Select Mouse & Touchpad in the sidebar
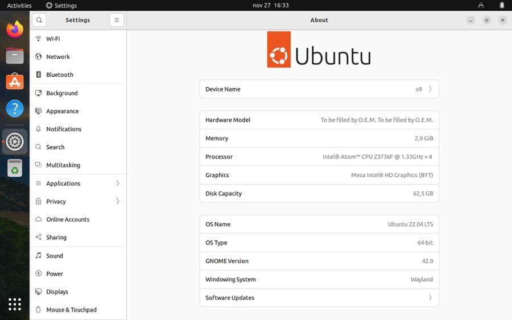The image size is (512, 320). point(78,310)
